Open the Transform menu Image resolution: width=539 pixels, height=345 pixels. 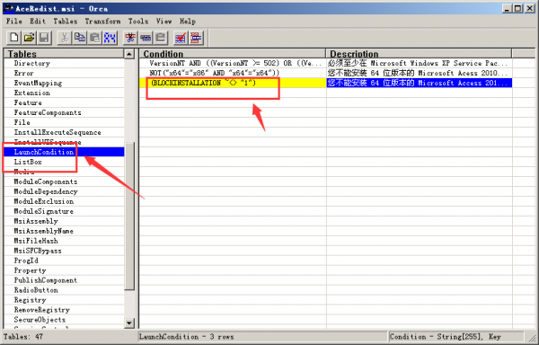pos(102,22)
